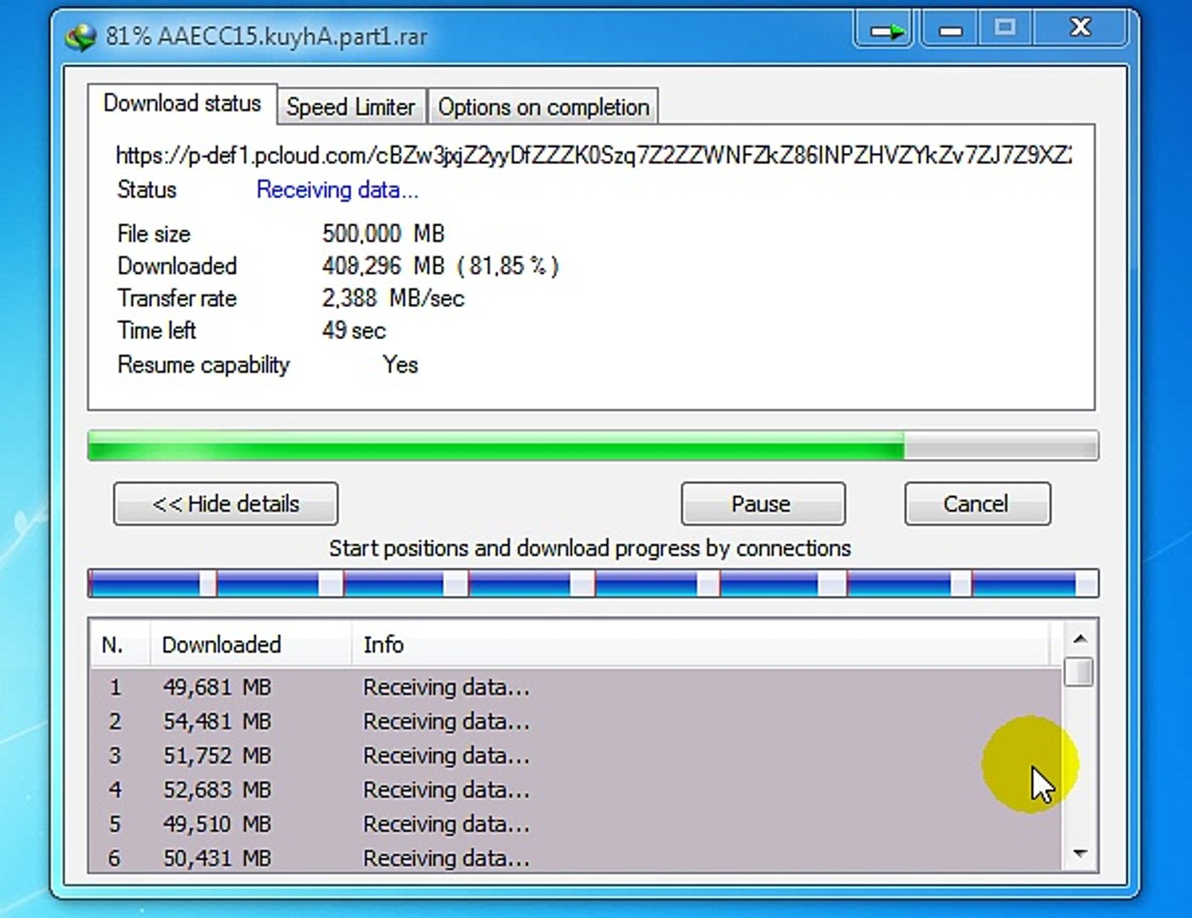Screen dimensions: 1192x918
Task: Pause the current download
Action: pos(763,504)
